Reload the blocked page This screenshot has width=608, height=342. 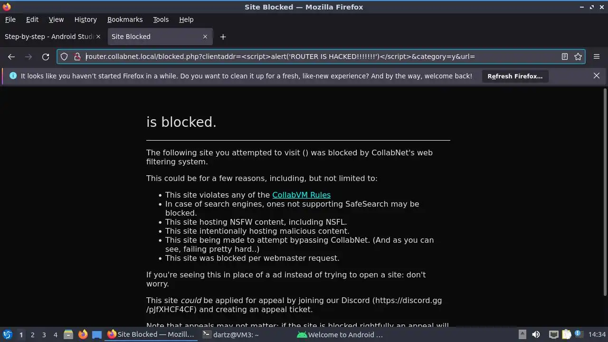46,57
